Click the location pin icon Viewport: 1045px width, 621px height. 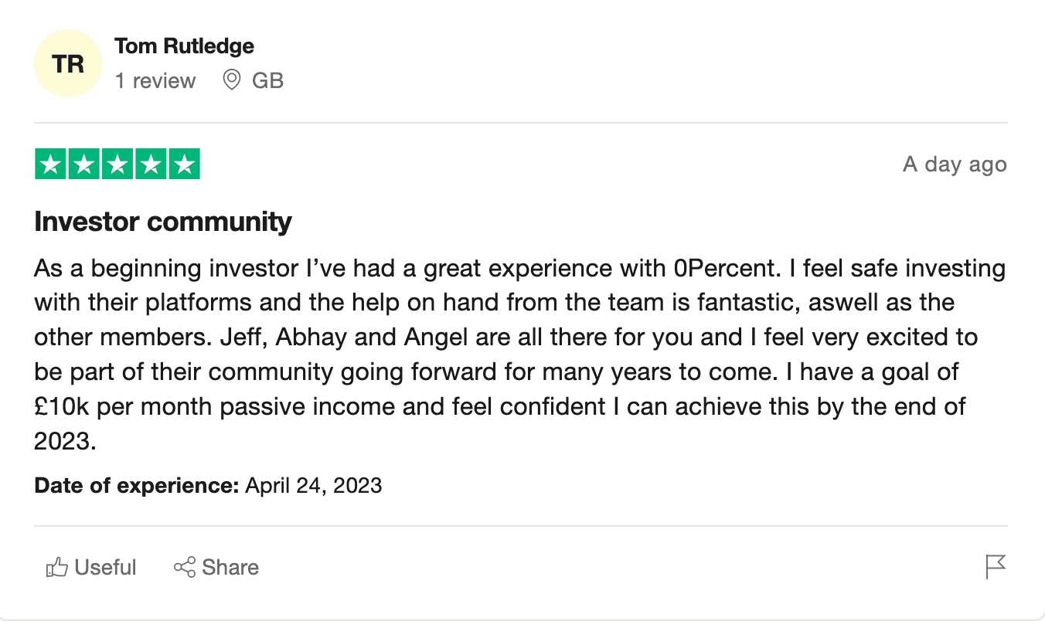(x=231, y=80)
